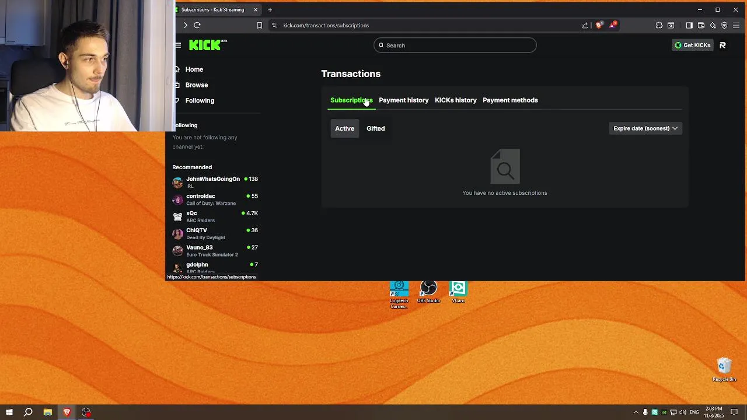Click the OBS taskbar icon
This screenshot has height=420, width=747.
point(86,412)
